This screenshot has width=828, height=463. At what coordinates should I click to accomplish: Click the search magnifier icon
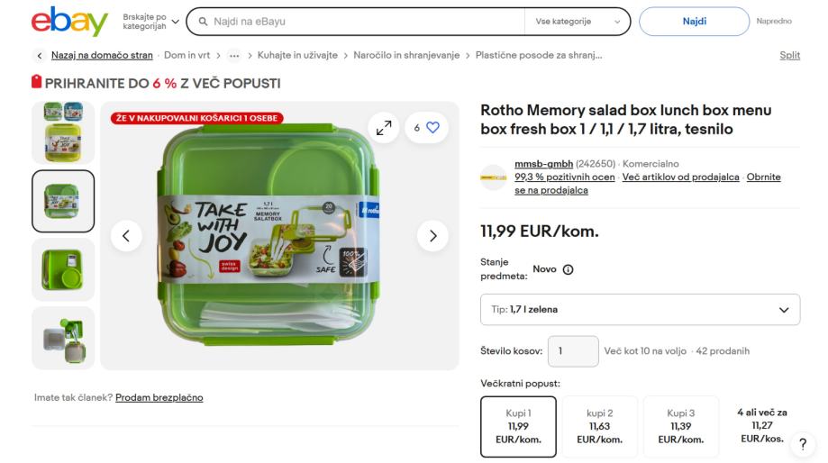point(205,21)
